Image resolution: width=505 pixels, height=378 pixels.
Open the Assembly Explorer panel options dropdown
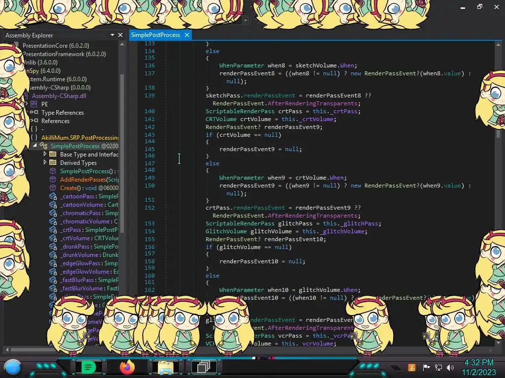[x=112, y=35]
